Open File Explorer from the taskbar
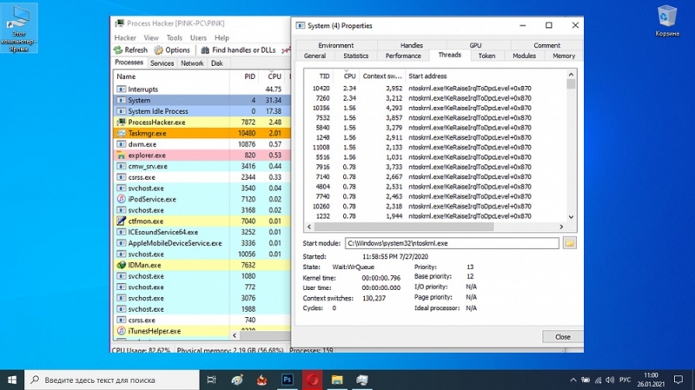This screenshot has height=390, width=695. [337, 380]
